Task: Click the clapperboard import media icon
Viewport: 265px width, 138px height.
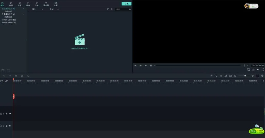Action: 79,40
